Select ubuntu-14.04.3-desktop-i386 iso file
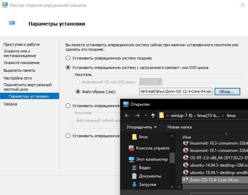The height and width of the screenshot is (195, 248). [215, 165]
